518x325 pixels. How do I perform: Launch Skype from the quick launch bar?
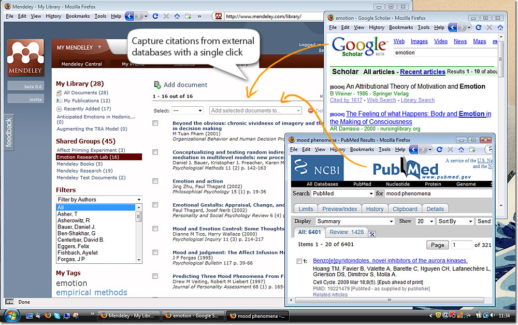coord(57,316)
